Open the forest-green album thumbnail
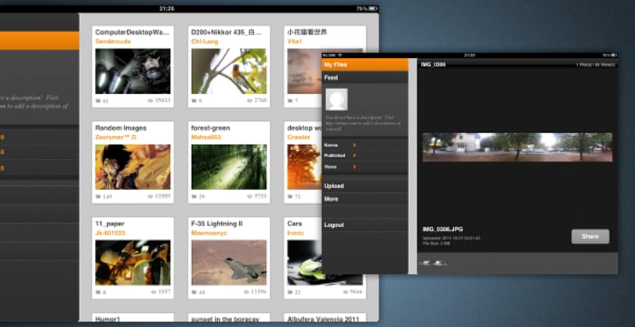The width and height of the screenshot is (635, 327). click(229, 167)
